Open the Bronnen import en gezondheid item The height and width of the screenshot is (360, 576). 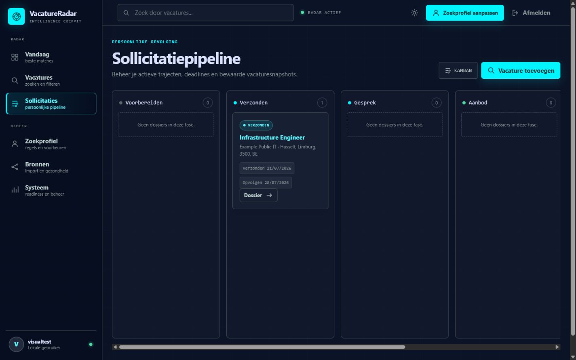tap(51, 167)
